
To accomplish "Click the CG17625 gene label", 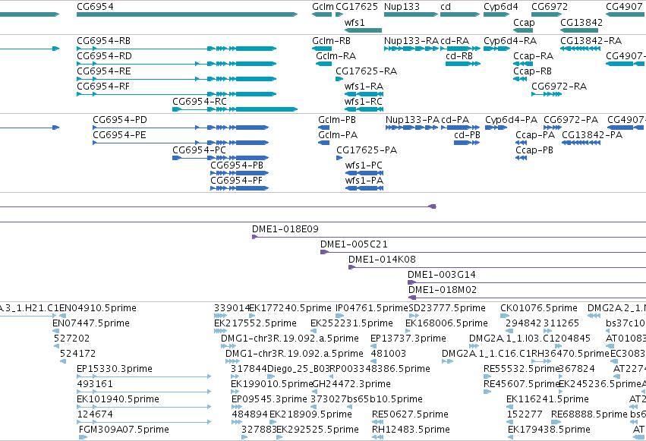I will 357,7.
